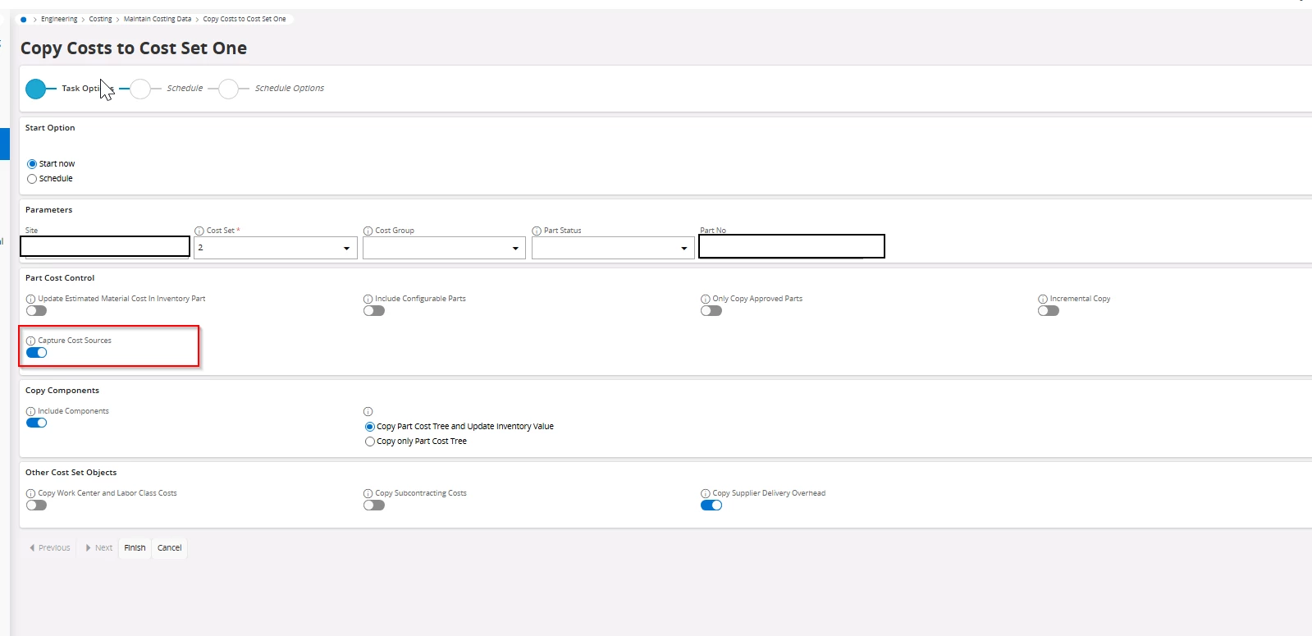Image resolution: width=1312 pixels, height=636 pixels.
Task: Click the home dot icon in breadcrumb
Action: (x=24, y=19)
